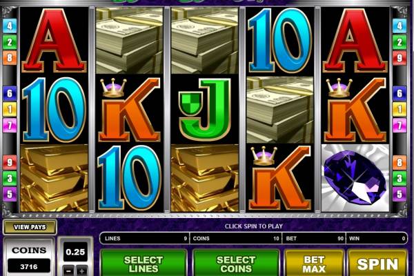The image size is (414, 276).
Task: Open the Select Lines option
Action: (144, 264)
